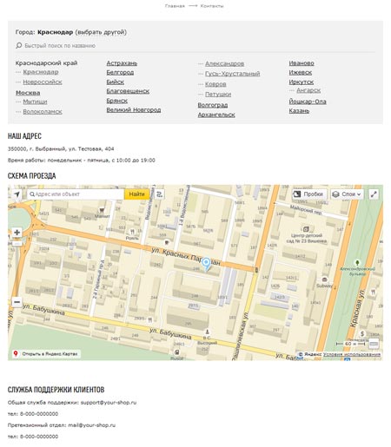Click the Найти search button
Screen dimensions: 391x447
point(137,194)
